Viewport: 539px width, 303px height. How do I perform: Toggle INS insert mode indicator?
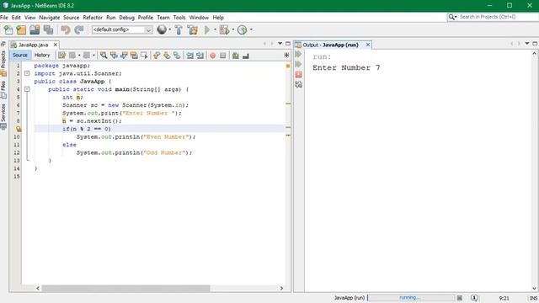coord(533,298)
